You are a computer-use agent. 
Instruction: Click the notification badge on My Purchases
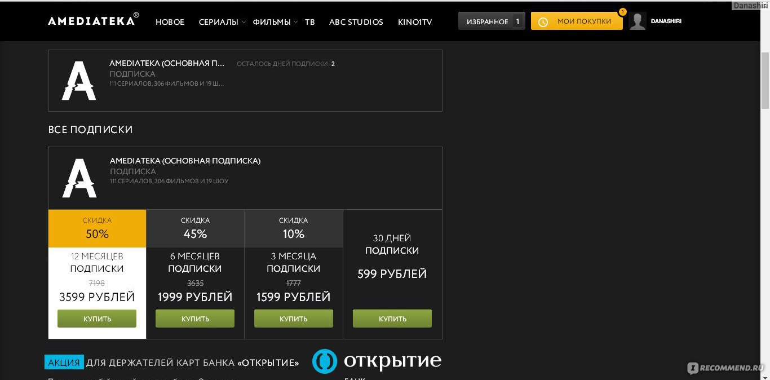click(622, 12)
